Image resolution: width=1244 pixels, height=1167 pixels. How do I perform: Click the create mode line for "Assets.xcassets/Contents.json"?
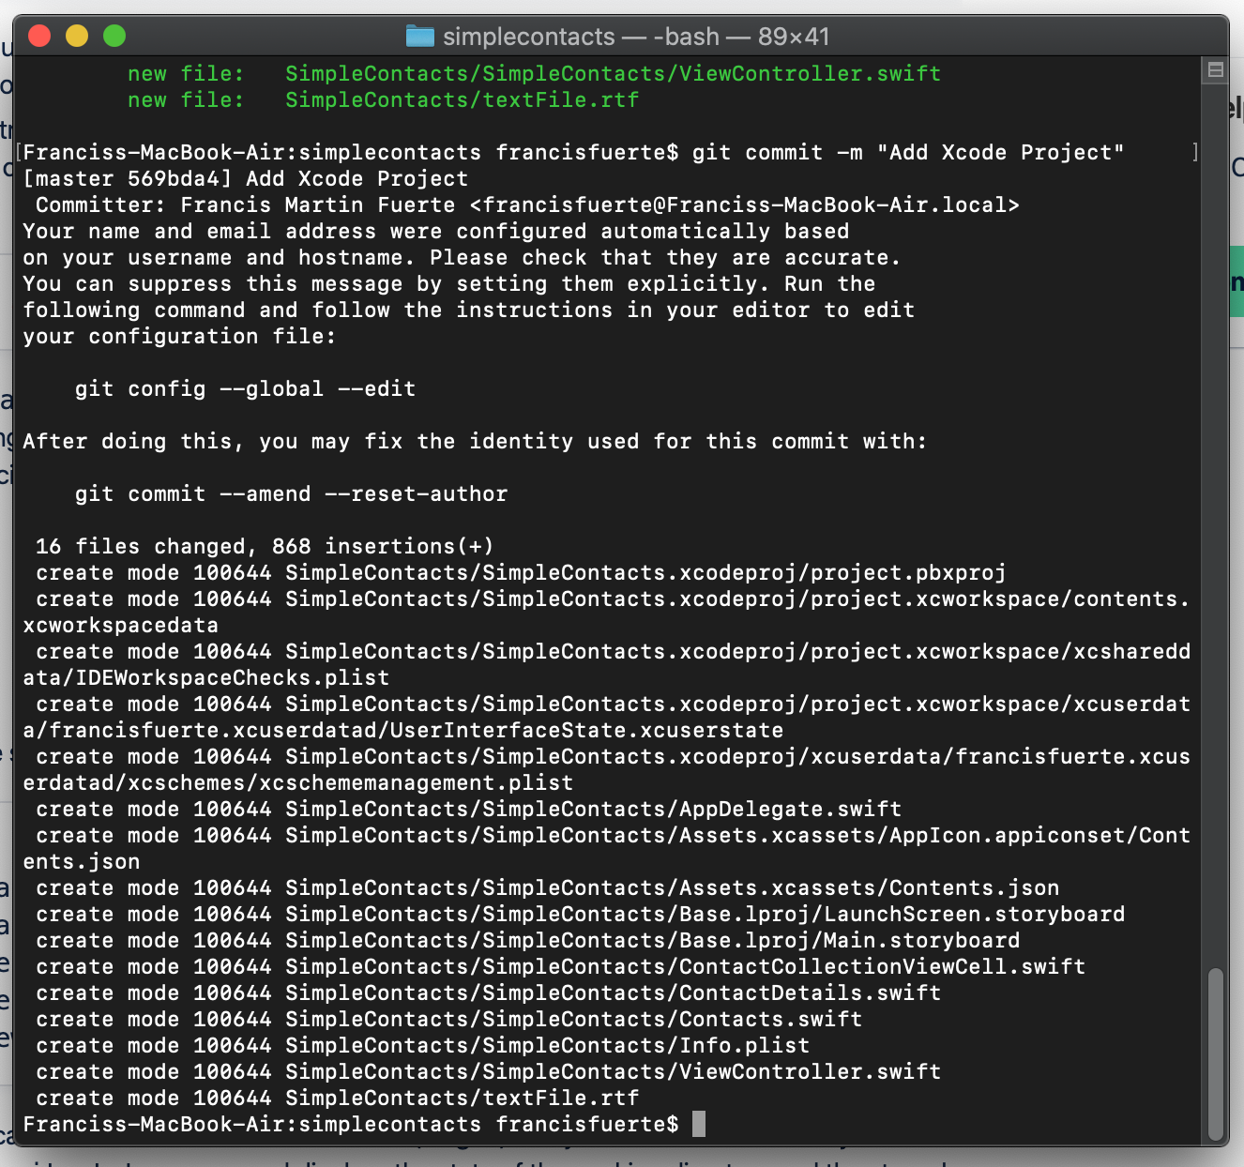(548, 887)
